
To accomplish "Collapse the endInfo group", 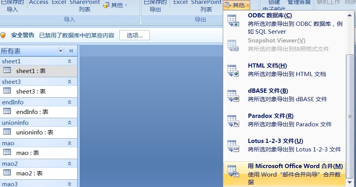I will point(70,102).
